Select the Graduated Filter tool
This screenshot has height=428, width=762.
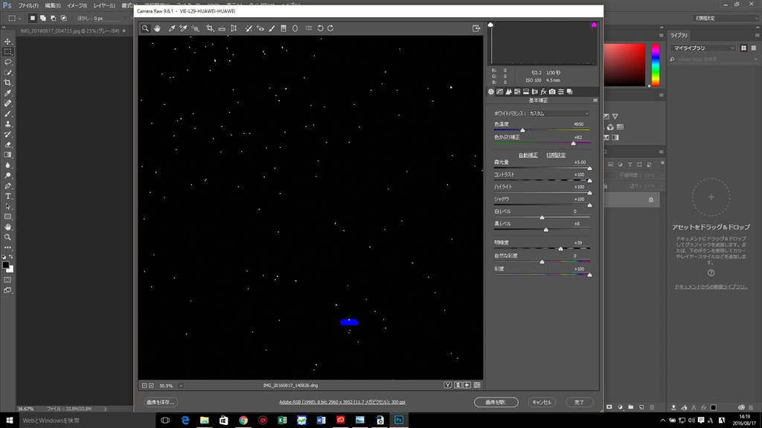(x=284, y=29)
